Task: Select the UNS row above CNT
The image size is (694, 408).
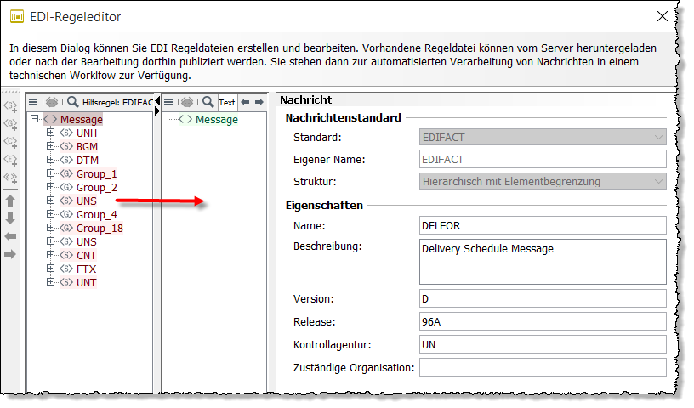Action: [x=86, y=242]
